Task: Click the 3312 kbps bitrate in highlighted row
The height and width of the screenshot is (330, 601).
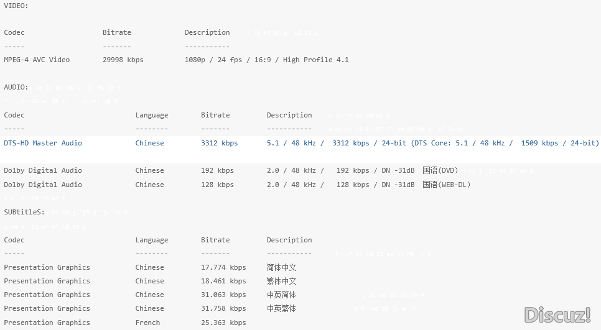Action: click(219, 143)
